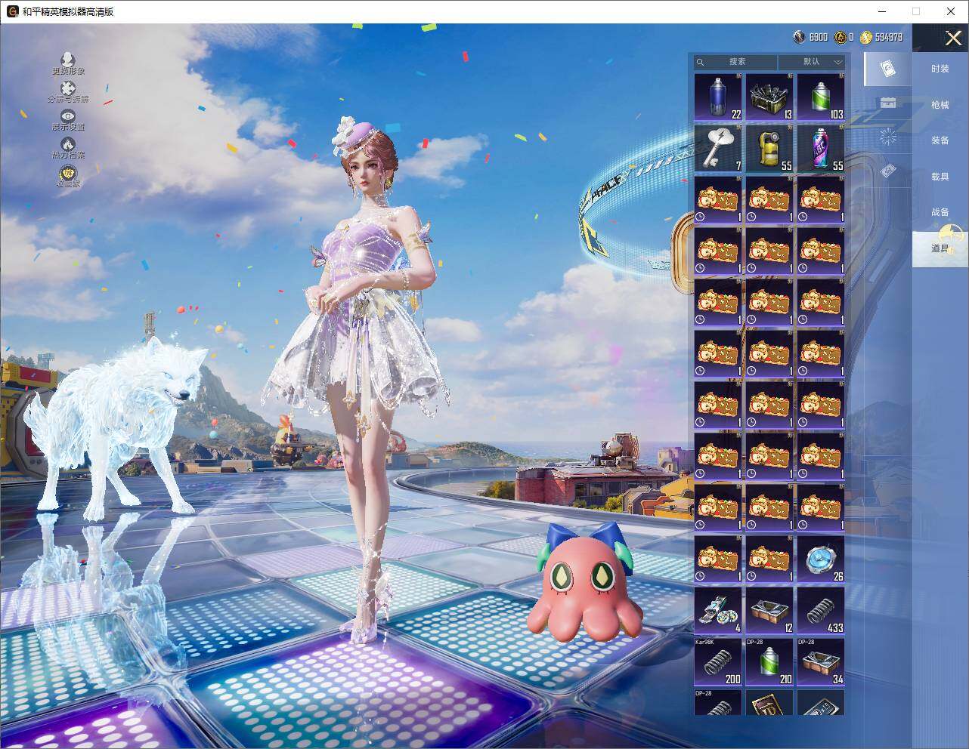This screenshot has width=969, height=749.
Task: Open the 收藏家 collector badge icon
Action: click(x=68, y=175)
